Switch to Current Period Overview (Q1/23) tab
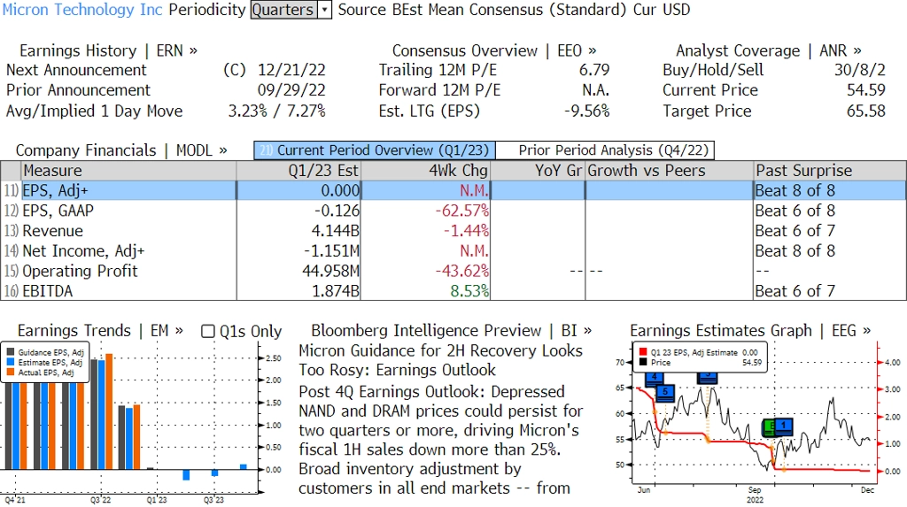The image size is (907, 507). pos(375,150)
